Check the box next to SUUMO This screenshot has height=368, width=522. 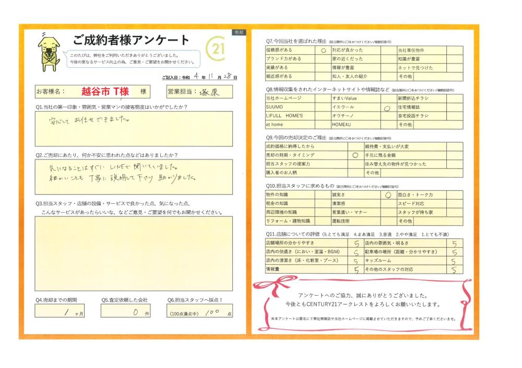[x=323, y=107]
